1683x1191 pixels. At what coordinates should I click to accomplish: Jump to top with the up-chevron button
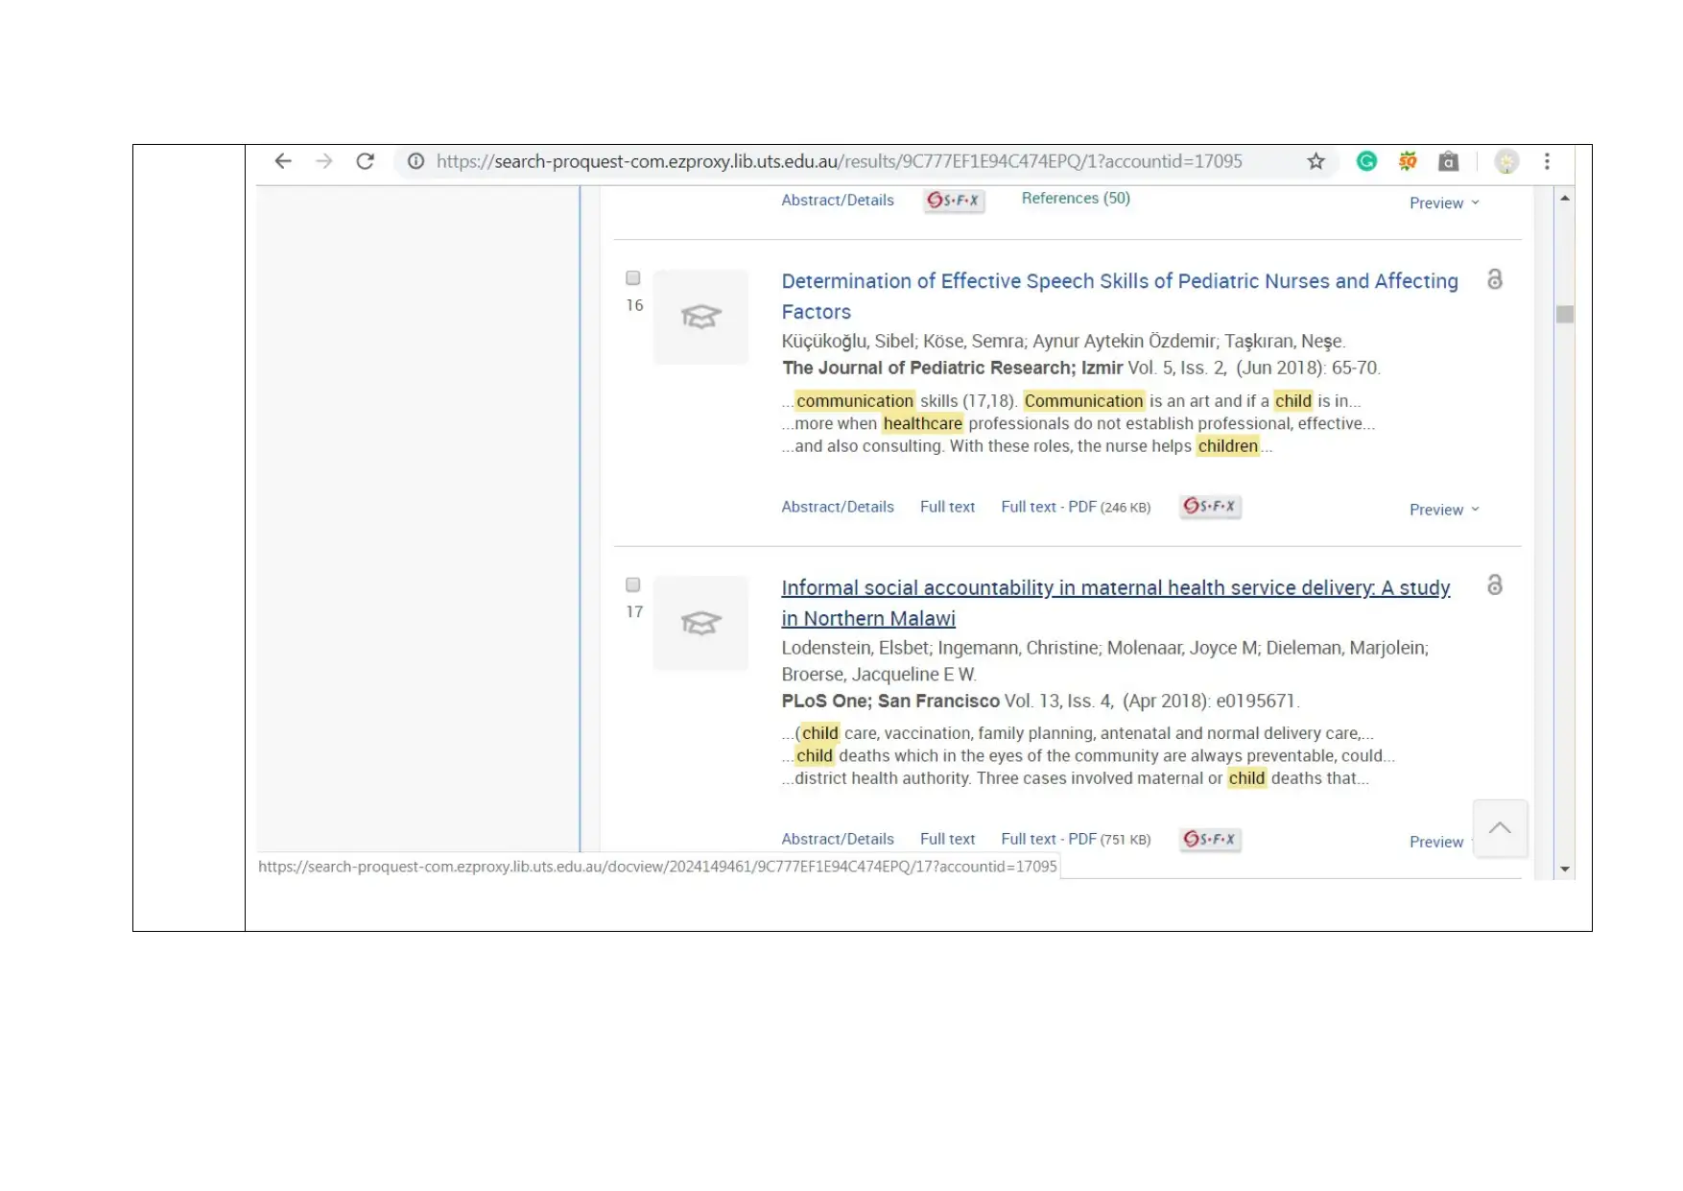(1500, 827)
